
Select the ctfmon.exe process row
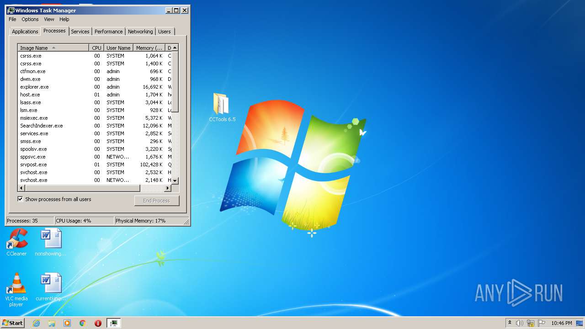click(x=95, y=71)
